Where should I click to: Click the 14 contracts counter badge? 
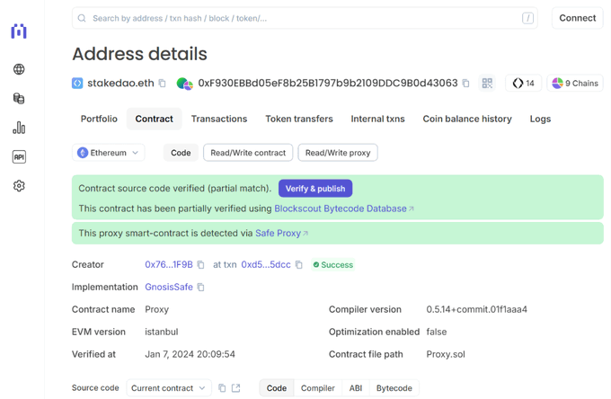(523, 83)
